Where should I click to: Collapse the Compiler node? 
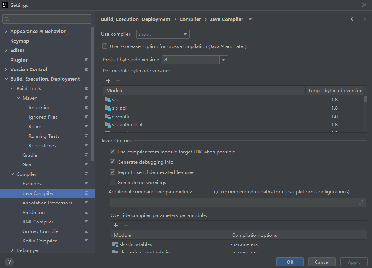coord(12,174)
